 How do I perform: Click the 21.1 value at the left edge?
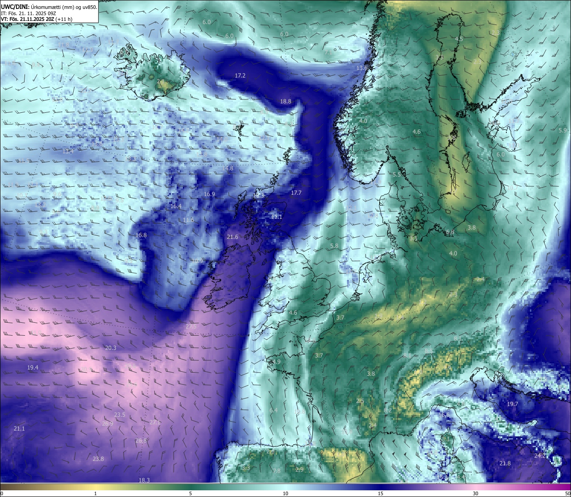point(19,429)
